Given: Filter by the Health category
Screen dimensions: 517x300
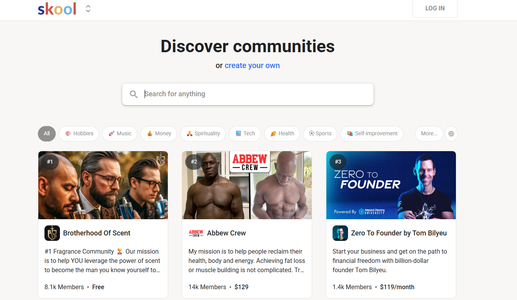Looking at the screenshot, I should click(282, 133).
